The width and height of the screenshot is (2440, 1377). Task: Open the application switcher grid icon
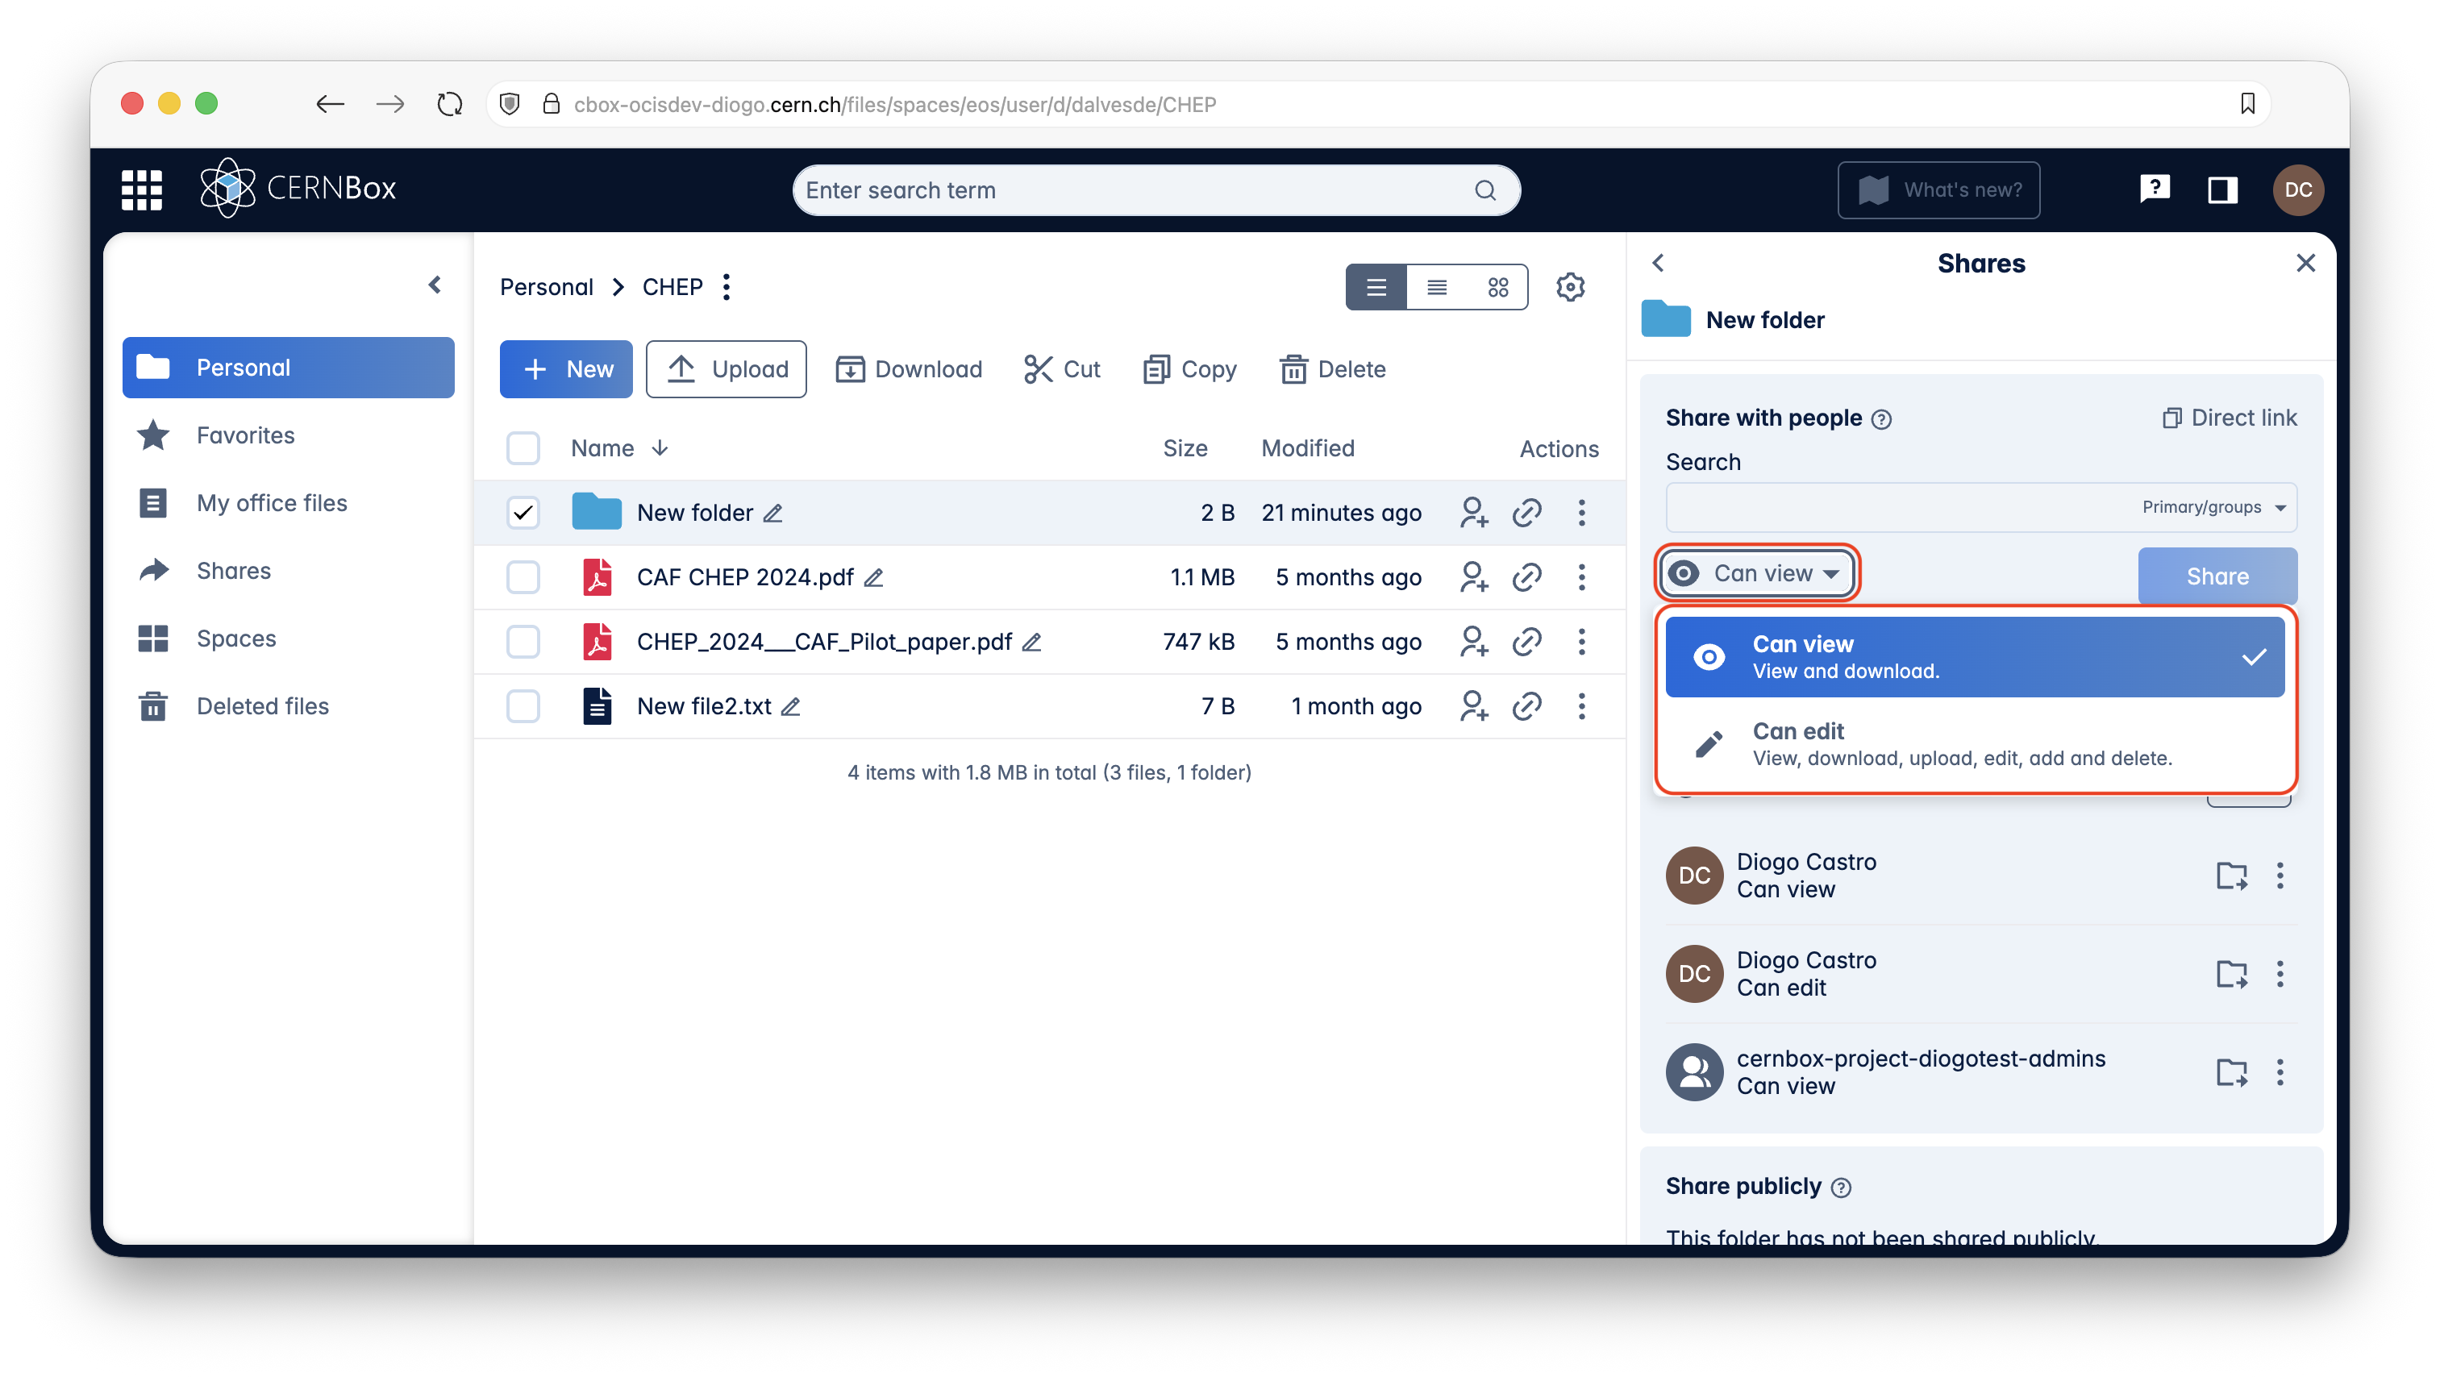[142, 189]
